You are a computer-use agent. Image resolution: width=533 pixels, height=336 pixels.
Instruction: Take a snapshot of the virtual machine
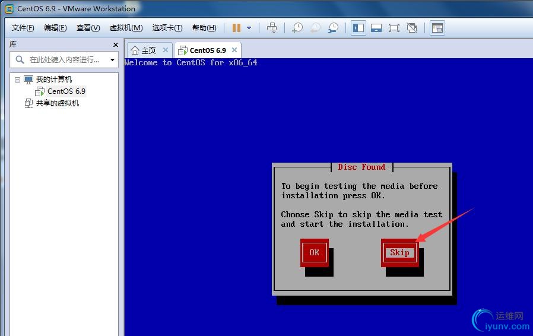[297, 28]
